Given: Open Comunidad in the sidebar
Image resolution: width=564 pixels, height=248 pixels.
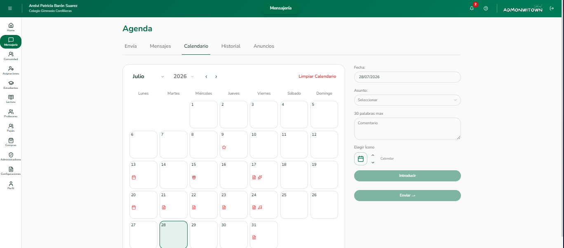Looking at the screenshot, I should (11, 56).
